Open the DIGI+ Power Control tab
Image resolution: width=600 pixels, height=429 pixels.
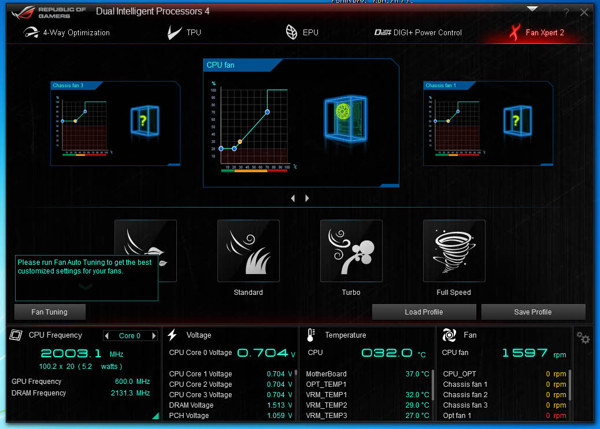coord(418,32)
